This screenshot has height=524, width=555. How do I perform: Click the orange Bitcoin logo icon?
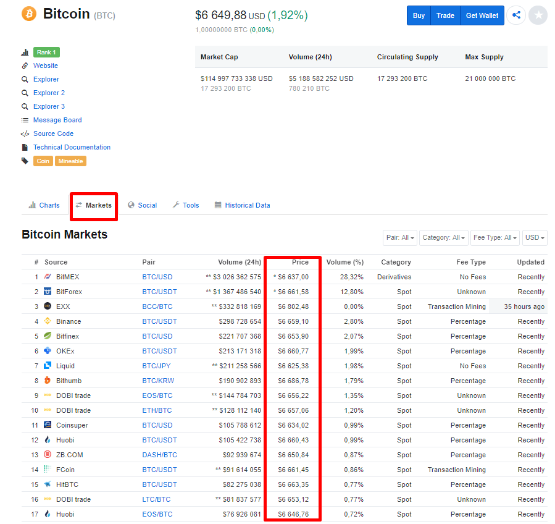[29, 14]
